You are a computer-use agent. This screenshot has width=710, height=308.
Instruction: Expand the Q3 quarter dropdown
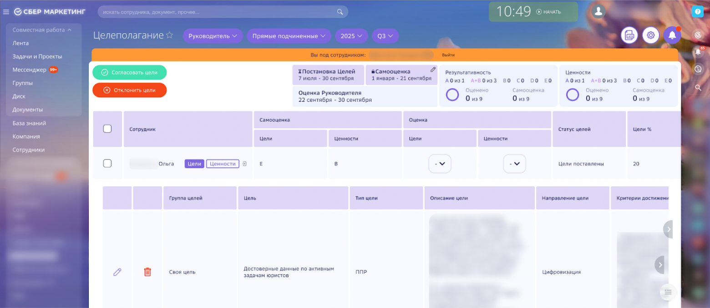pos(385,35)
